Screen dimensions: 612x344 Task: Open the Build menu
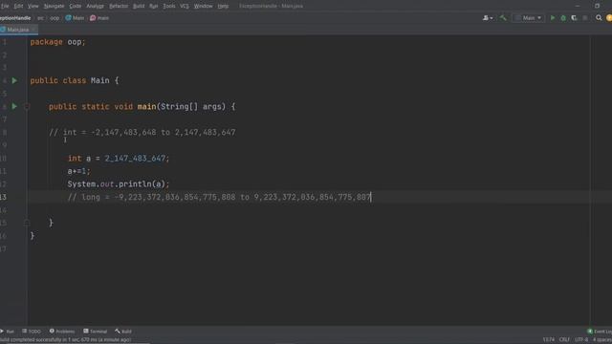point(139,6)
